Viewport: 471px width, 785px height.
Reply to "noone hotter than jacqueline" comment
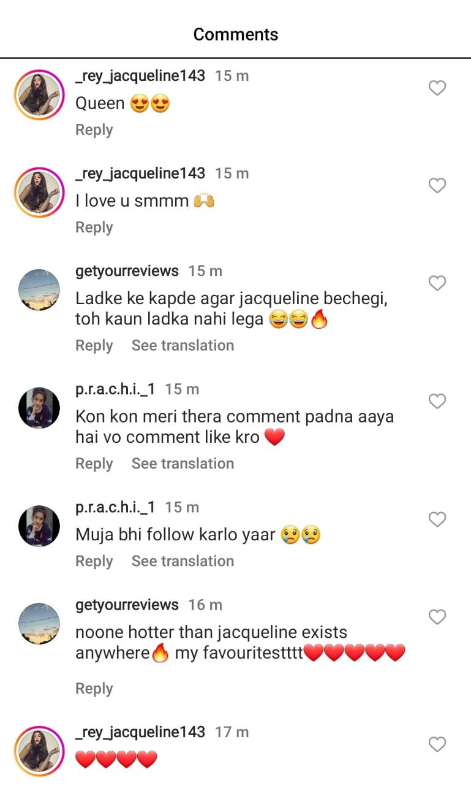(x=94, y=689)
